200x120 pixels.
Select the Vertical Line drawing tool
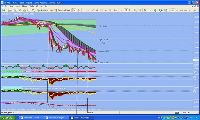(84, 10)
